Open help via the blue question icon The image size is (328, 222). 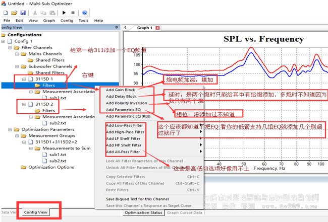click(x=85, y=13)
